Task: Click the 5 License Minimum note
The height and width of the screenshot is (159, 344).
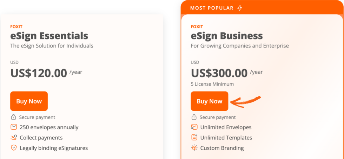Action: pyautogui.click(x=212, y=84)
